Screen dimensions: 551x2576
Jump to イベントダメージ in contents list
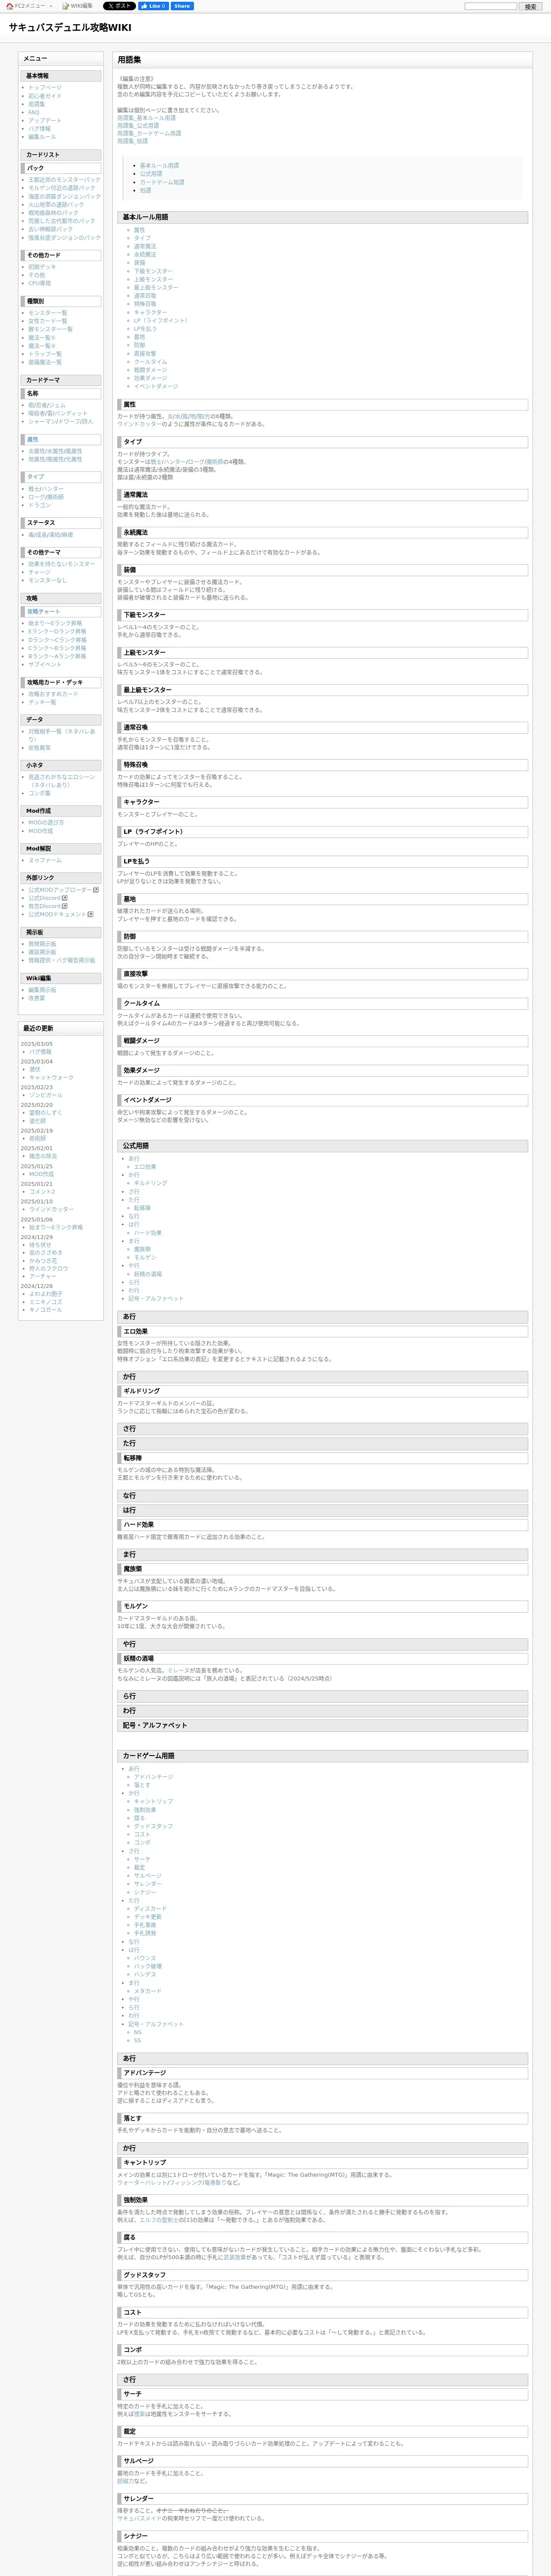point(156,386)
